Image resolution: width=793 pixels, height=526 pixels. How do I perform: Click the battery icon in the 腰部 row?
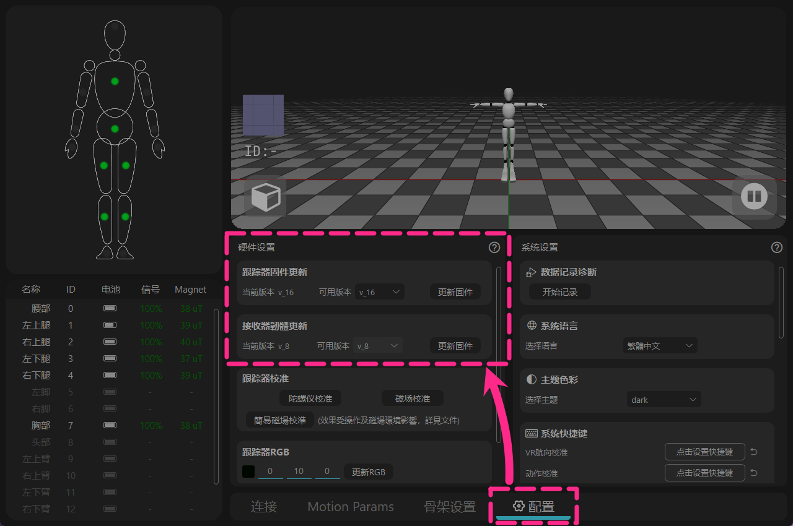[110, 308]
